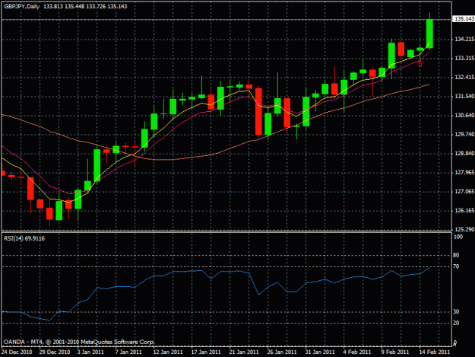Click the RSI 80 level label
The height and width of the screenshot is (357, 475).
coord(456,256)
